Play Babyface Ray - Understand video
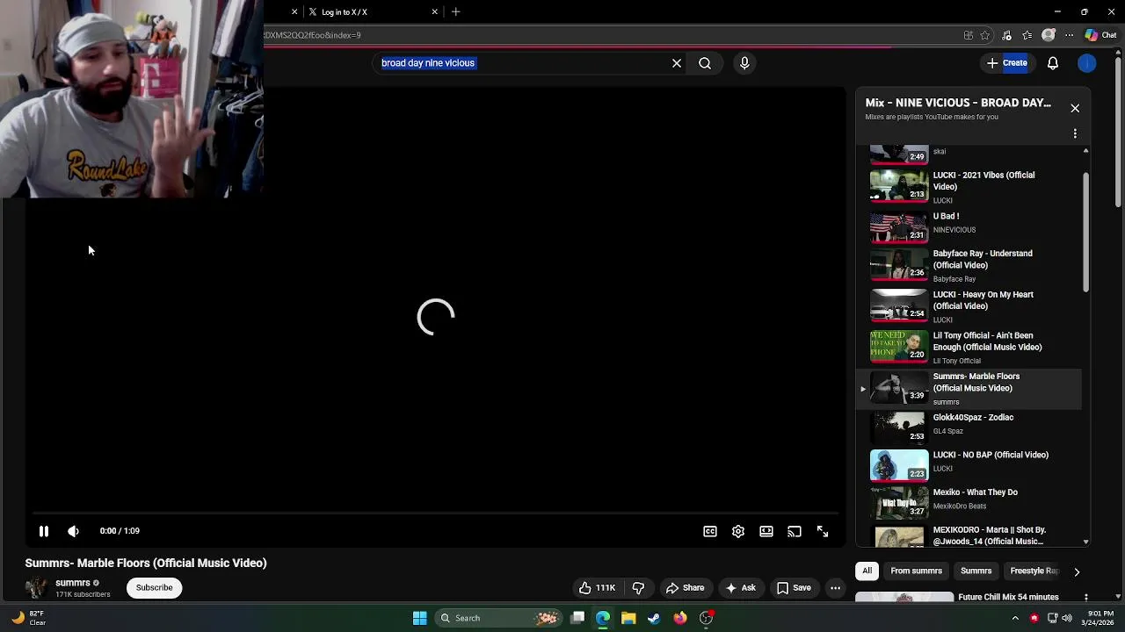Screen dimensions: 1125x632 click(x=970, y=265)
